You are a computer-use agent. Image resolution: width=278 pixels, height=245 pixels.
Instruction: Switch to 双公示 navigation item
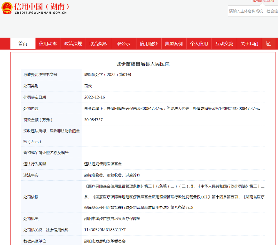[x=123, y=44]
